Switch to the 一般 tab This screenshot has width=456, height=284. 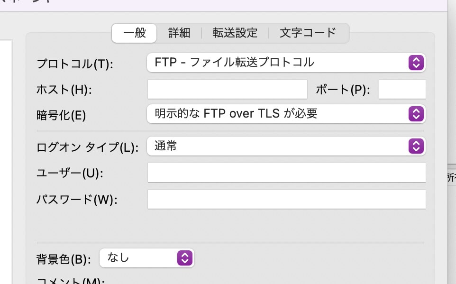coord(134,33)
